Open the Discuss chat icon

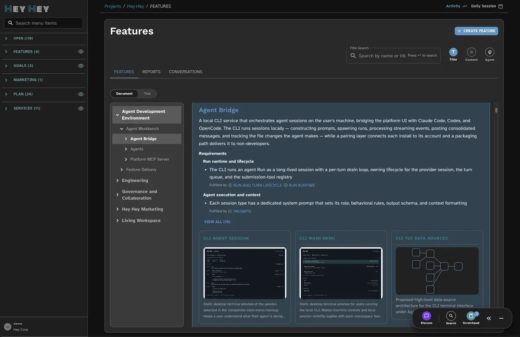[426, 316]
